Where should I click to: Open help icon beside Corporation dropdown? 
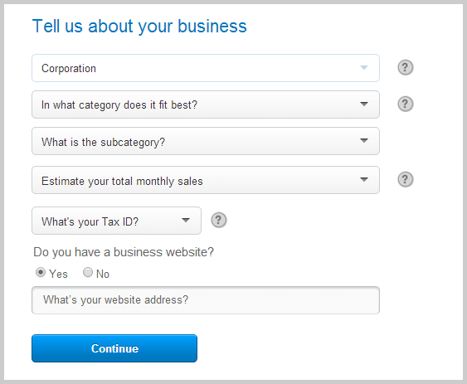click(x=406, y=68)
